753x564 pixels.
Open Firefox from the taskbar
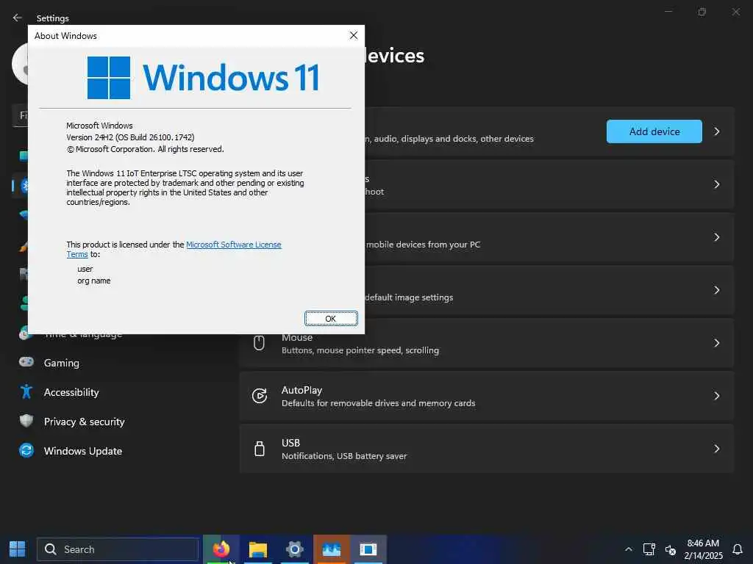pos(221,549)
